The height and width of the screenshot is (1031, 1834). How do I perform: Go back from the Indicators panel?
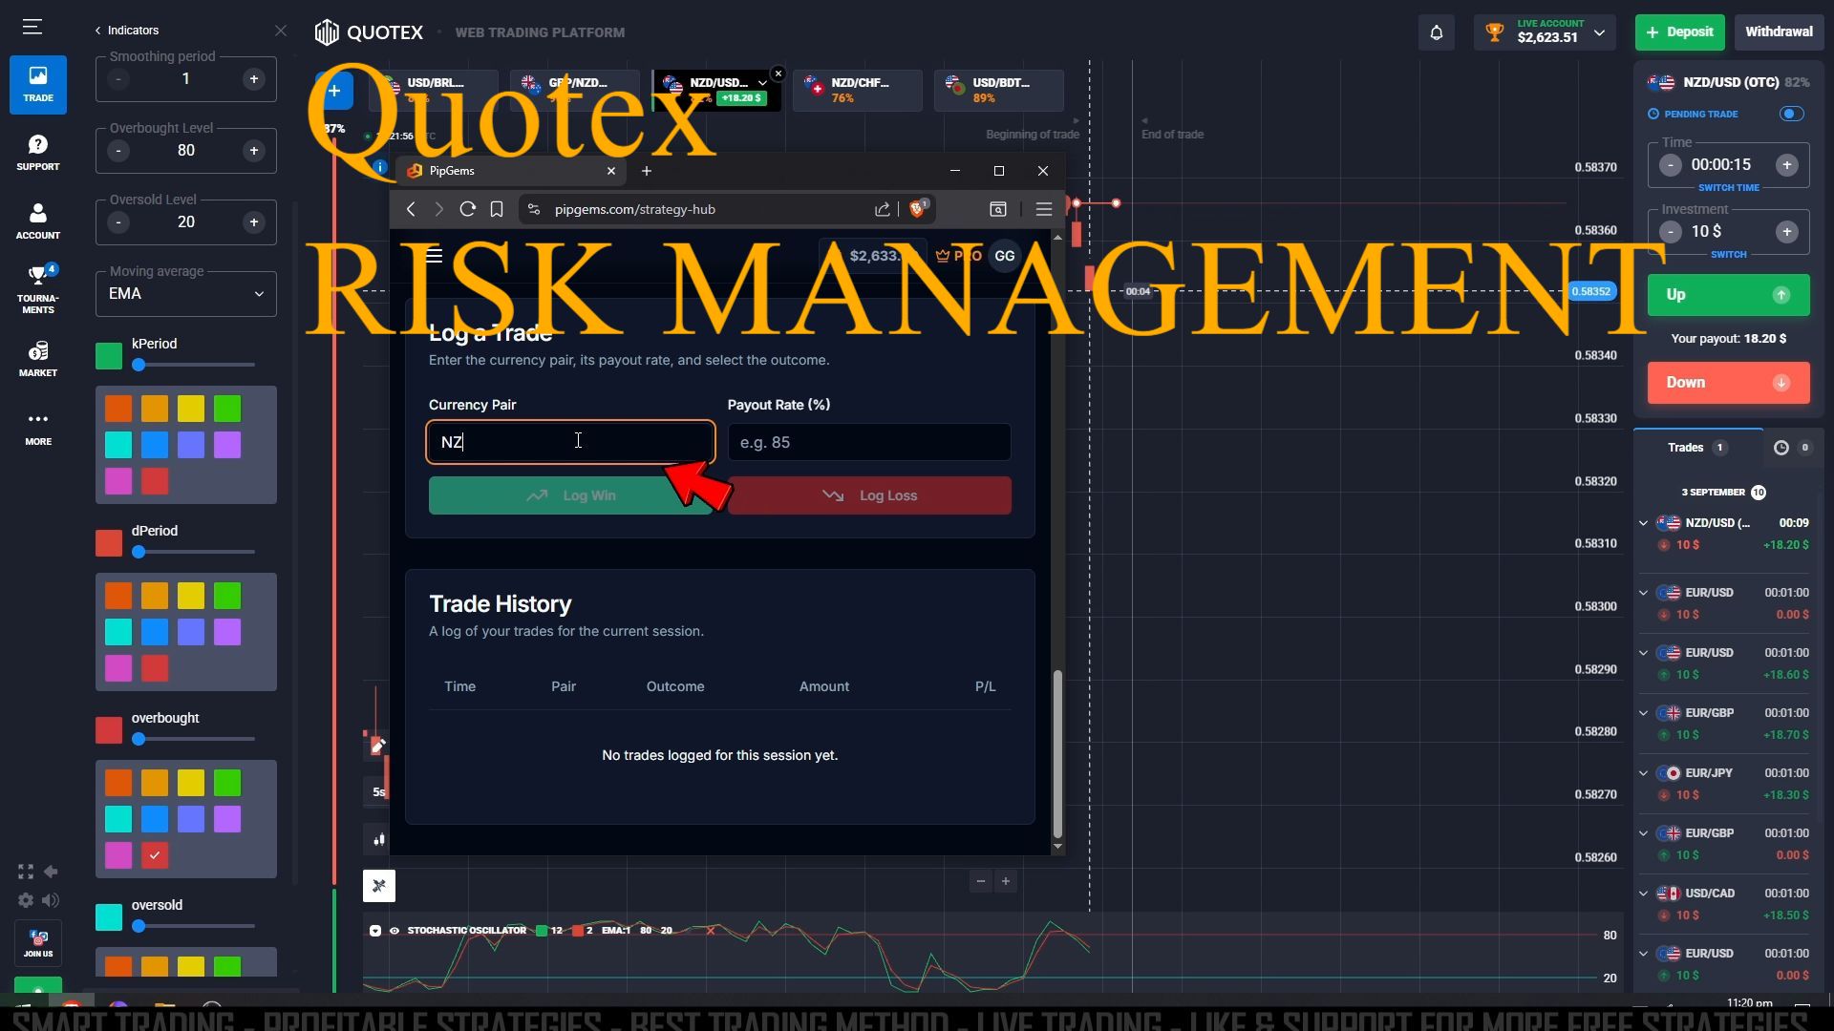(x=97, y=31)
